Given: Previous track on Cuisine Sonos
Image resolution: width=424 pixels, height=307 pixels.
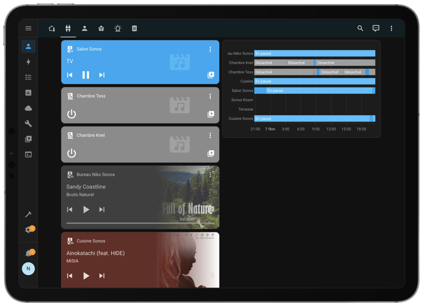Looking at the screenshot, I should pos(70,276).
